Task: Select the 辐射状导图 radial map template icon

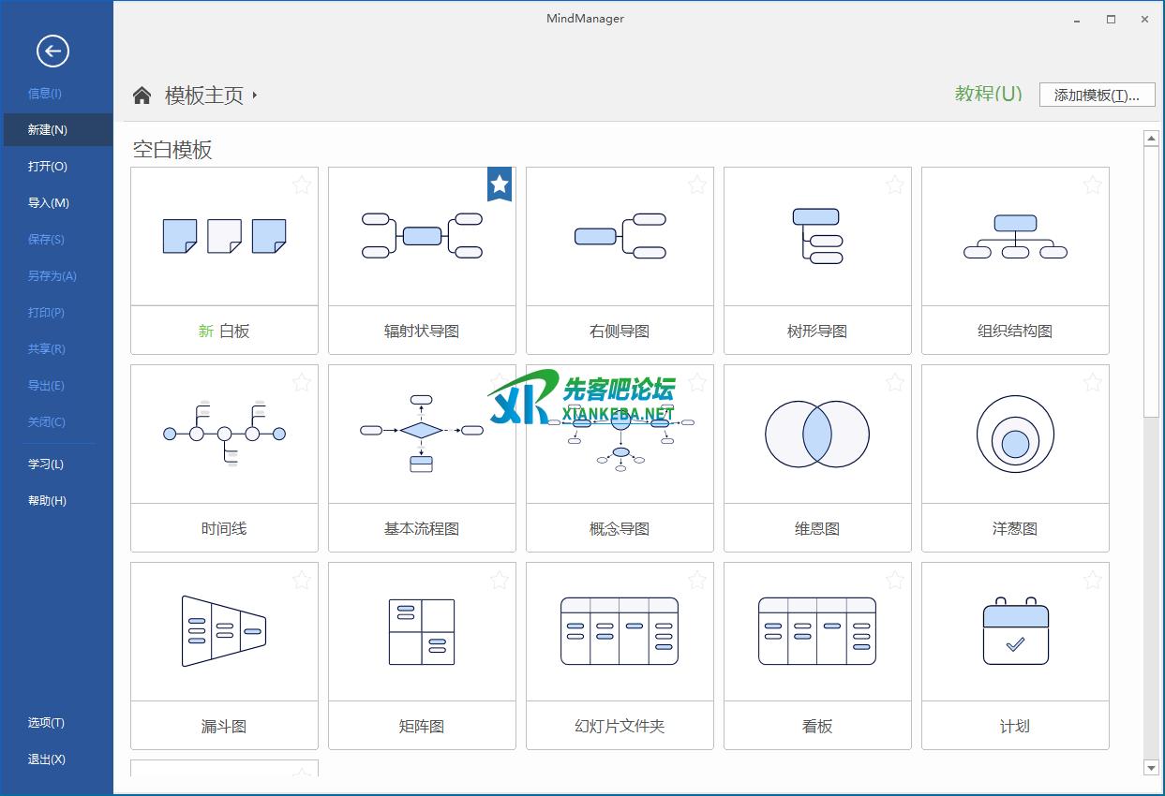Action: tap(422, 235)
